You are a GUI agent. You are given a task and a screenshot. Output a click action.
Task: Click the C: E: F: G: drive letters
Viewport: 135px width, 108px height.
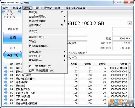(10, 17)
